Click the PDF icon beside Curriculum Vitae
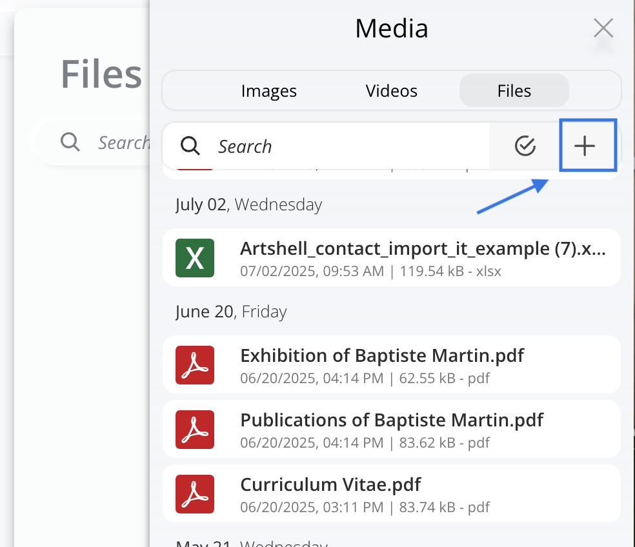 (x=195, y=494)
